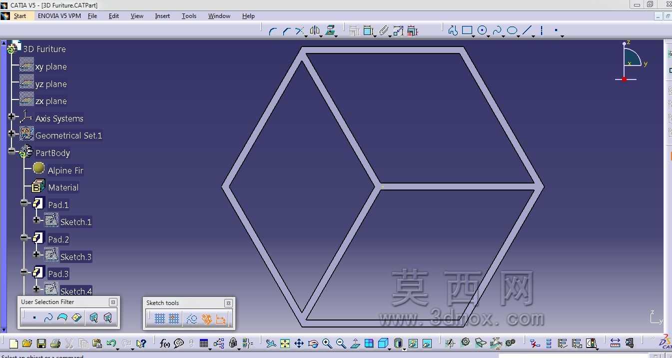Open the ENOVIA V5 VPM menu
The image size is (672, 358).
click(59, 16)
